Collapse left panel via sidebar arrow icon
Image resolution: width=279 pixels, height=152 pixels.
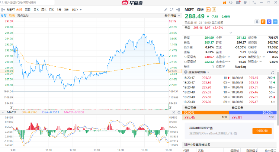pos(3,10)
